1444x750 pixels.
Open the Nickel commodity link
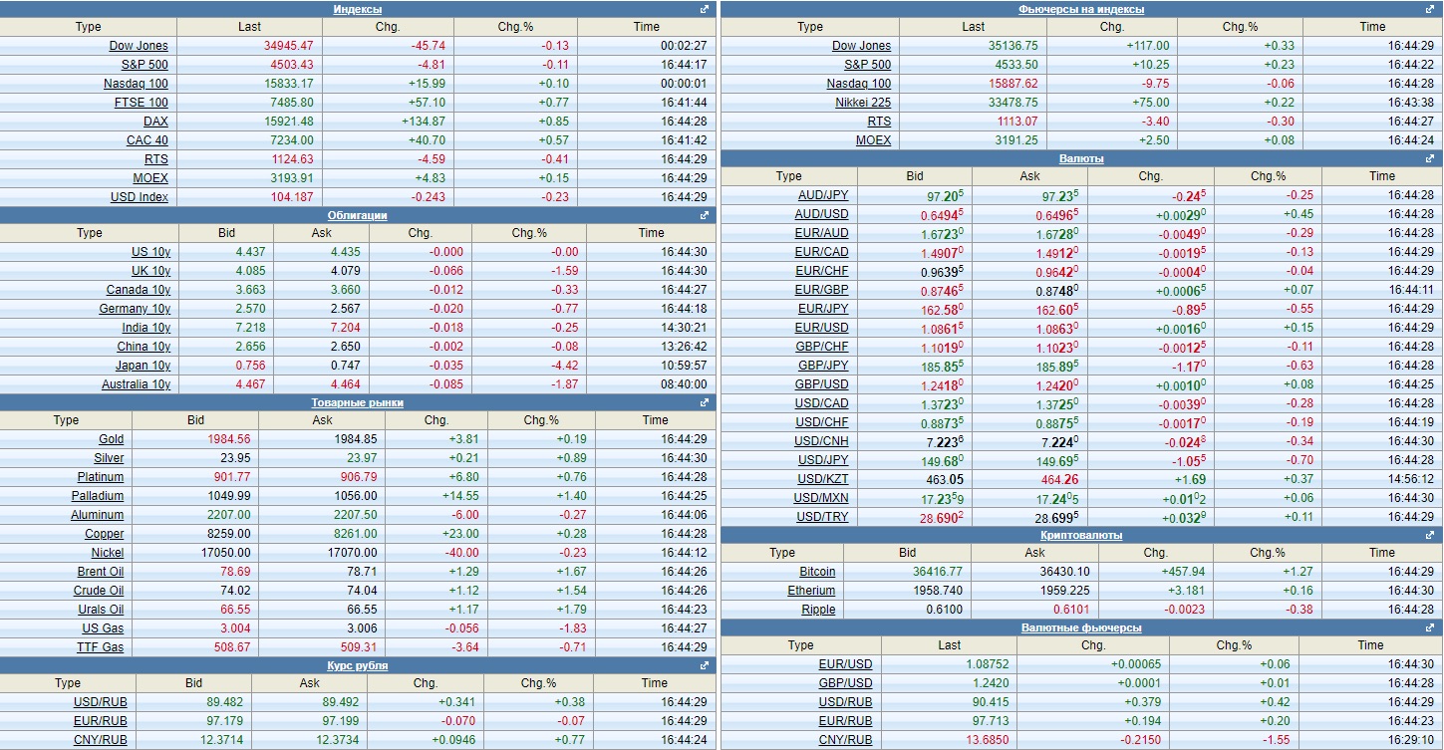pyautogui.click(x=108, y=553)
